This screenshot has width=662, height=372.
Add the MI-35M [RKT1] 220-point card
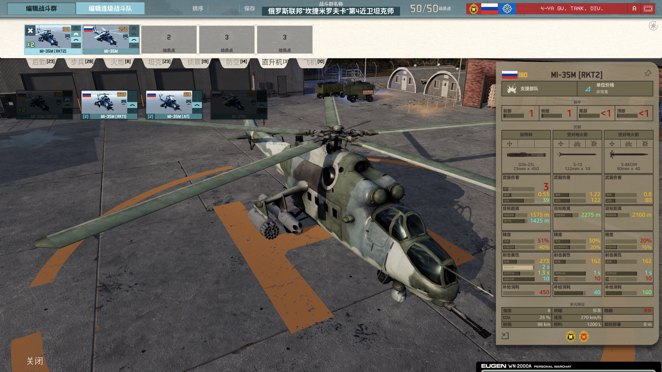click(x=109, y=105)
